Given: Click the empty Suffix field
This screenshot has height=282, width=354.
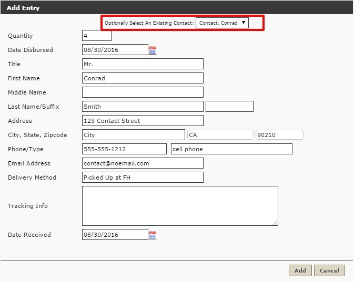Looking at the screenshot, I should [230, 107].
